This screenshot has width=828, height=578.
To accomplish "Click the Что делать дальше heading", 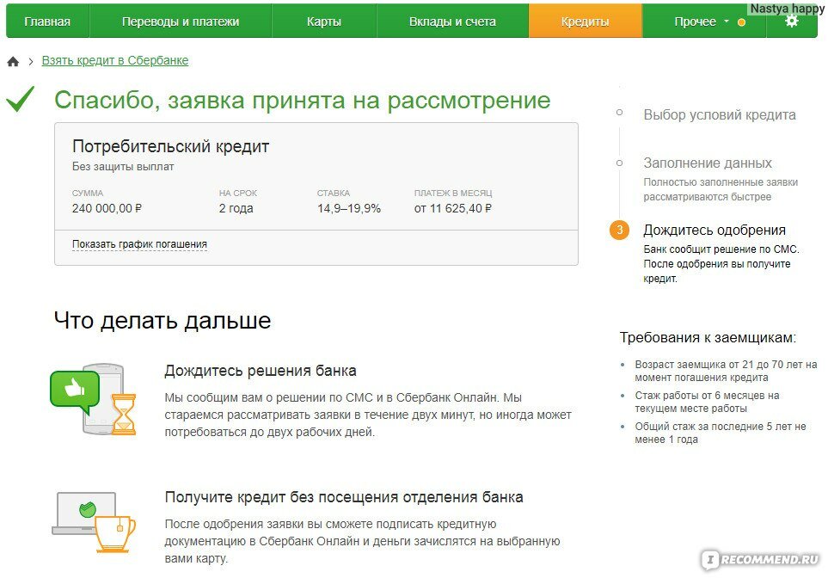I will (x=163, y=320).
